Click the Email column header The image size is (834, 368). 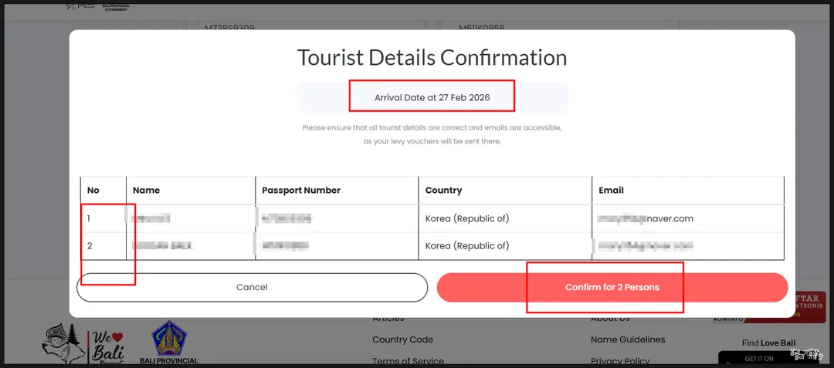tap(611, 190)
